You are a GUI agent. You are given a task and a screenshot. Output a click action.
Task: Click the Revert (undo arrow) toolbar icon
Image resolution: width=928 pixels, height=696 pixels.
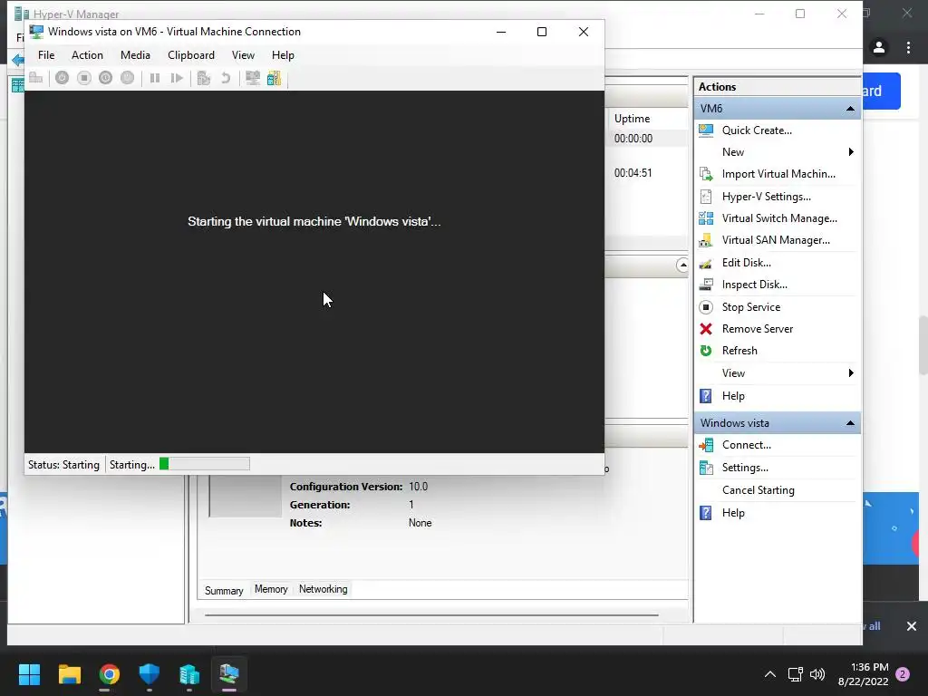tap(226, 78)
